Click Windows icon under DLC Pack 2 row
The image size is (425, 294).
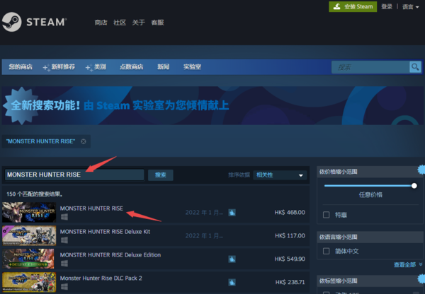[x=64, y=287]
